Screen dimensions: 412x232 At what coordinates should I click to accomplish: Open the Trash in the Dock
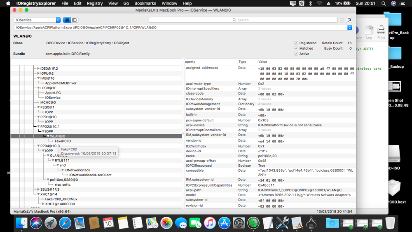click(x=391, y=223)
